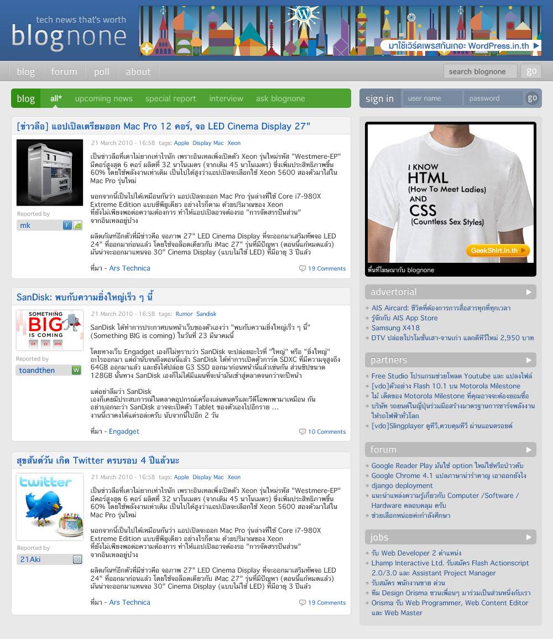Open the Twitter 4th birthday article title
This screenshot has height=639, width=553.
click(98, 460)
